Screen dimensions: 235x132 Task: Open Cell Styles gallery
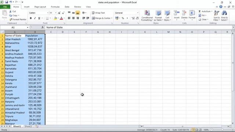[x=167, y=16]
